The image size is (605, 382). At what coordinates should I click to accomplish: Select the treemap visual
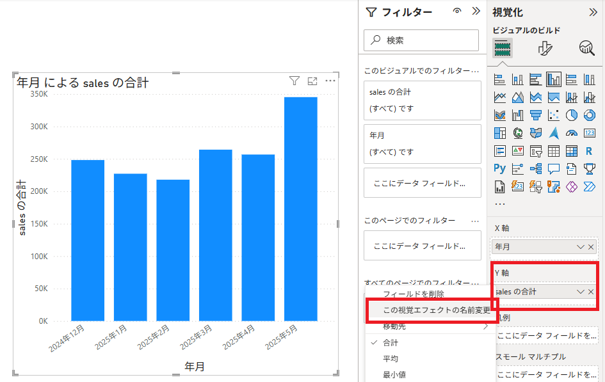point(499,133)
